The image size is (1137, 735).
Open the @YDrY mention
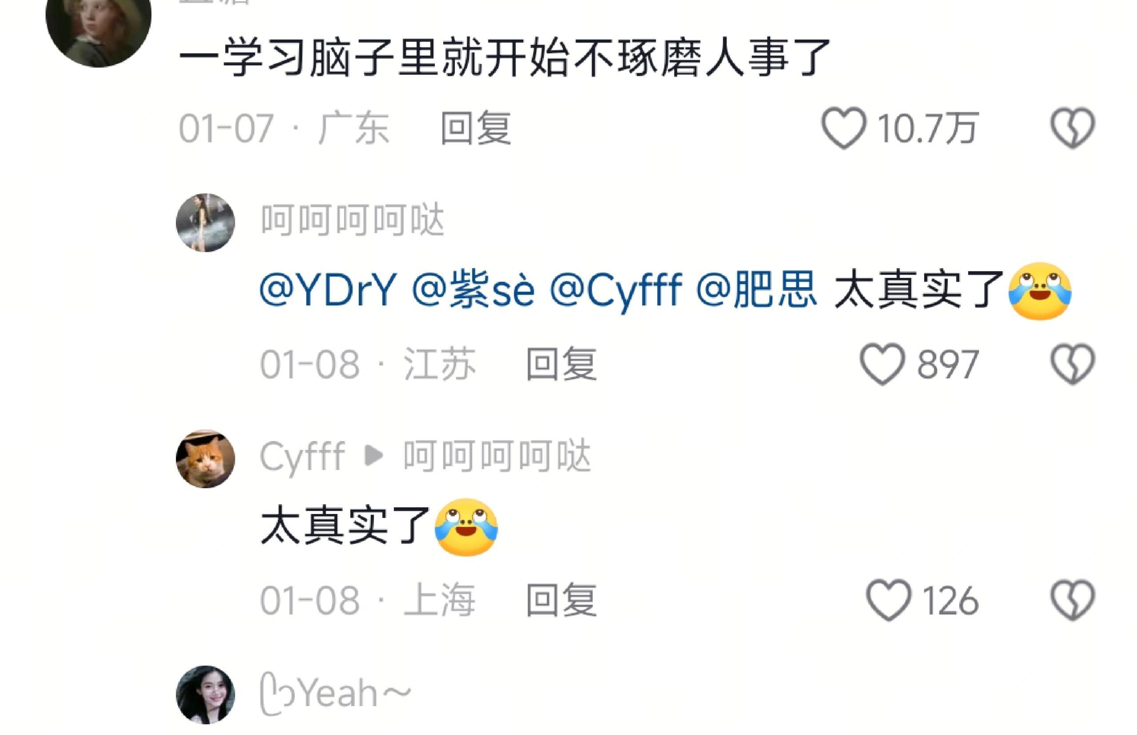[328, 289]
